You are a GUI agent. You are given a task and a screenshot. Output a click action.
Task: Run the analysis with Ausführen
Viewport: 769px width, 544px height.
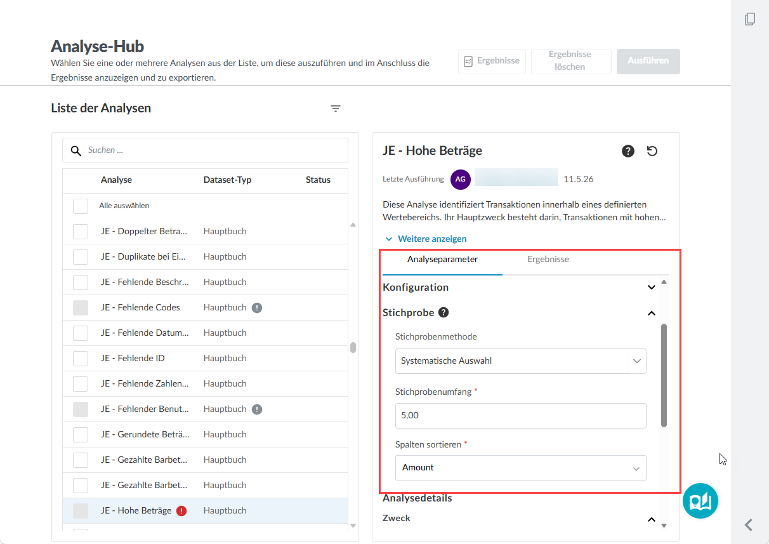click(x=648, y=62)
